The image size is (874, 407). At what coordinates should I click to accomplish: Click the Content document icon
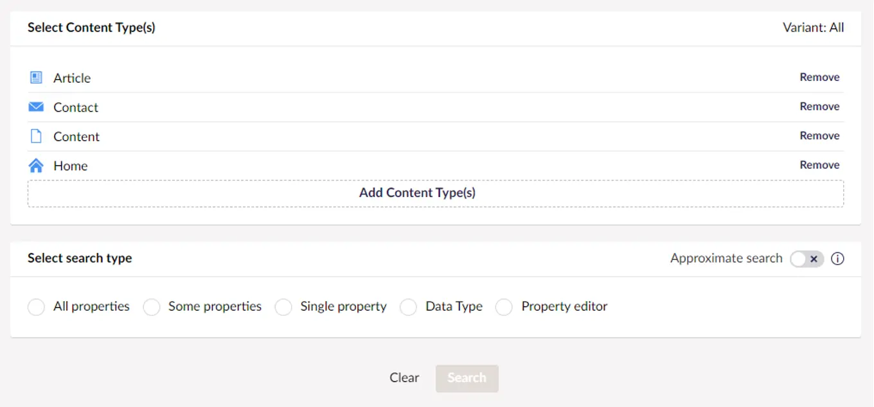click(x=36, y=136)
